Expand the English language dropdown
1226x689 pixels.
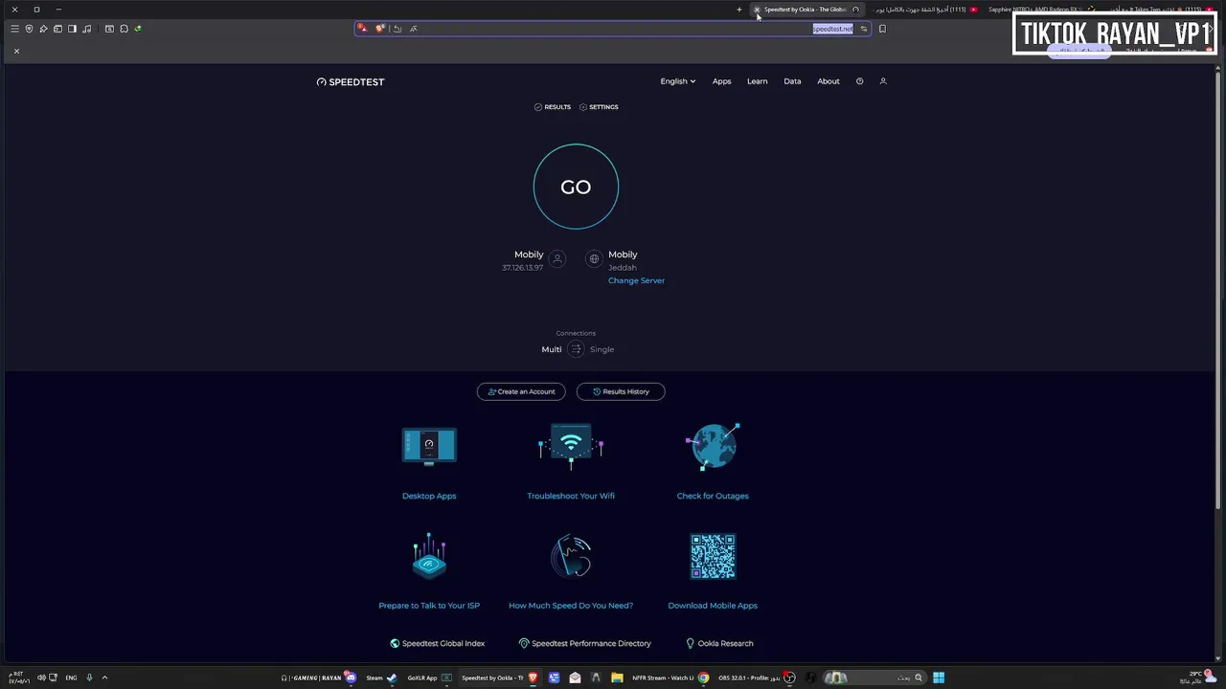pyautogui.click(x=677, y=81)
